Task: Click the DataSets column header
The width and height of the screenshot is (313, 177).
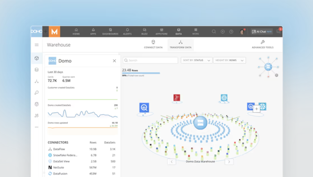Action: 110,142
